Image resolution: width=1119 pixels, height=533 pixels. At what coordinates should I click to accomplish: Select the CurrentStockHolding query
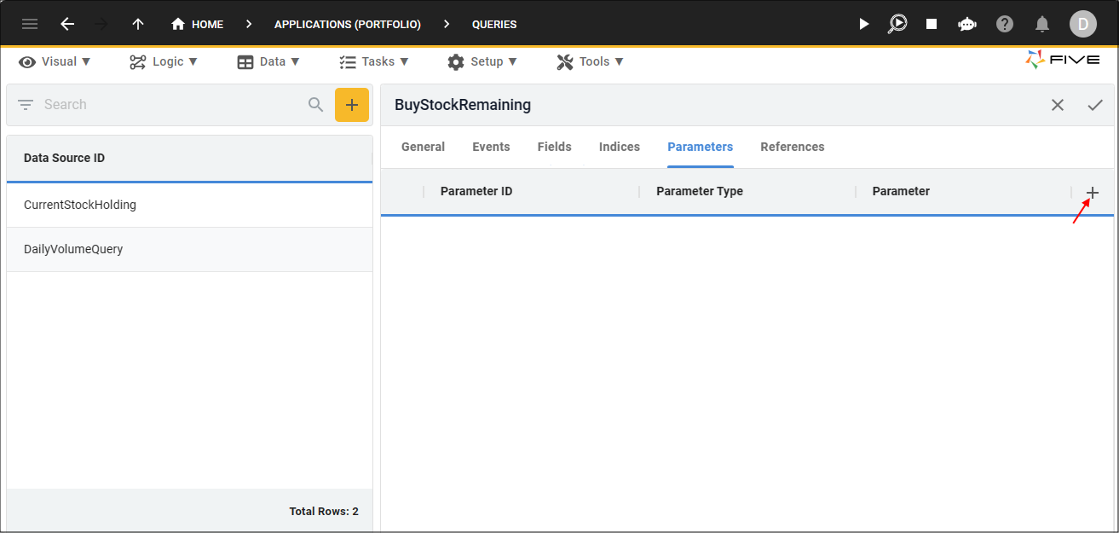189,205
